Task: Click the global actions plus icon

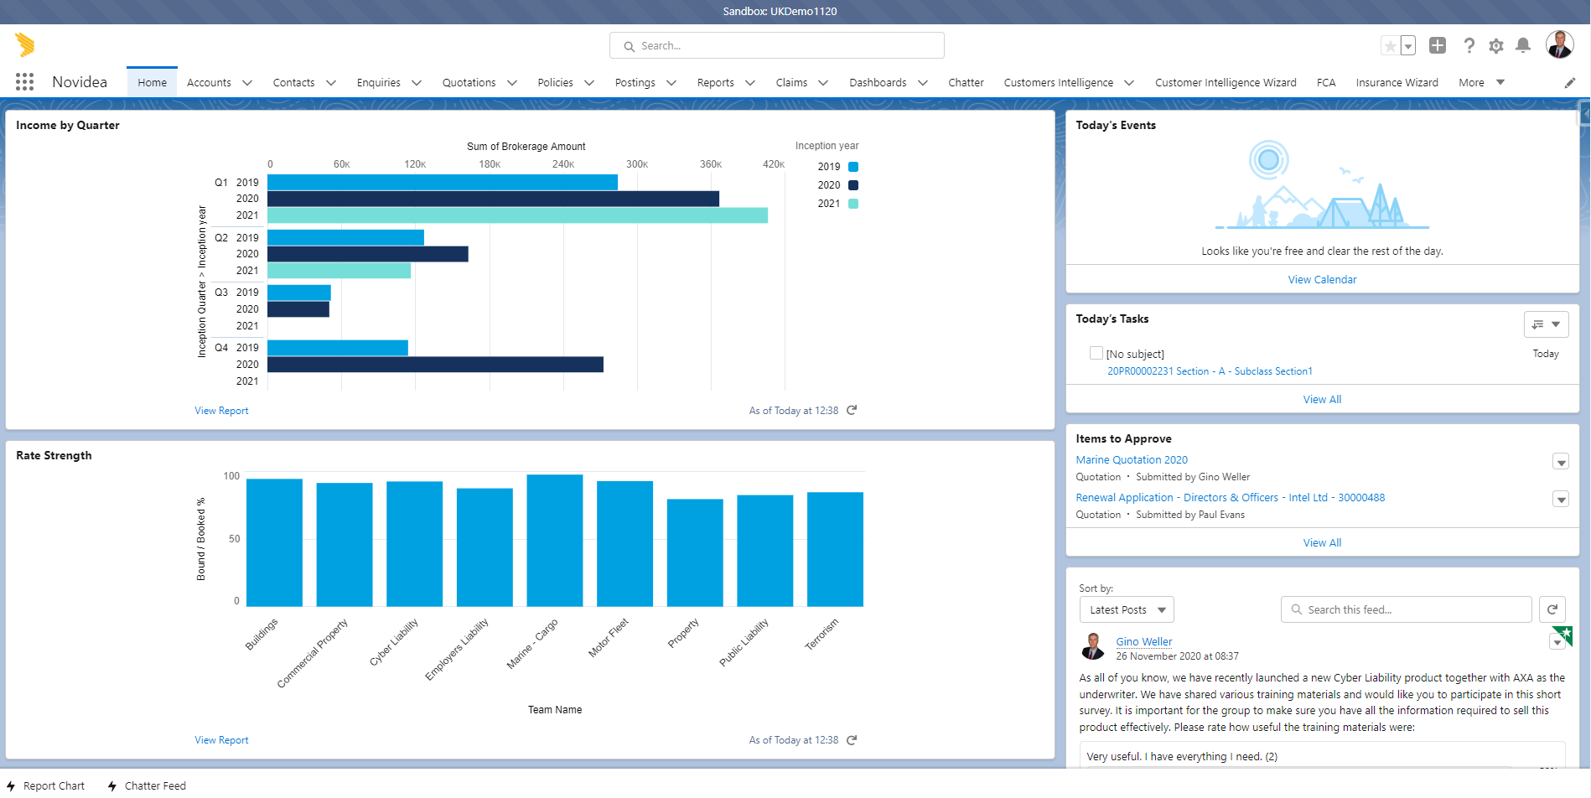Action: coord(1438,45)
